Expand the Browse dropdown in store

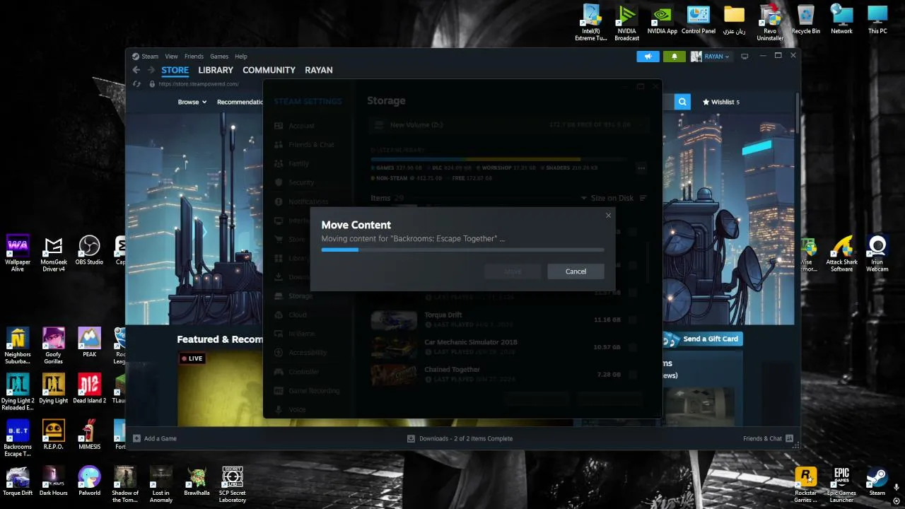point(192,102)
